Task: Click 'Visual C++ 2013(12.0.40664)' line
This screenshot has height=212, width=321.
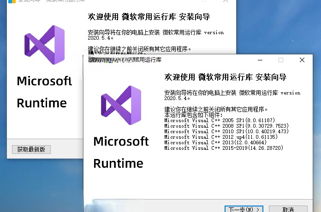Action: [x=215, y=142]
